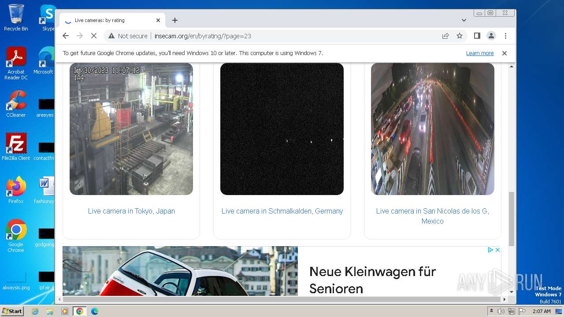Image resolution: width=564 pixels, height=317 pixels.
Task: Open Live camera in San Nicolas link
Action: click(x=433, y=216)
